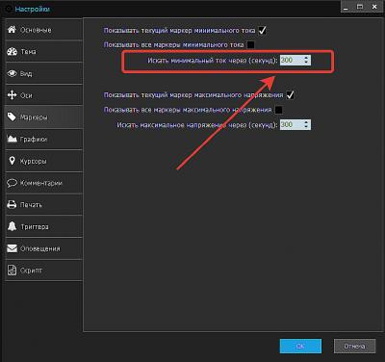Click the location pin icon beside Курсоры

pos(12,161)
